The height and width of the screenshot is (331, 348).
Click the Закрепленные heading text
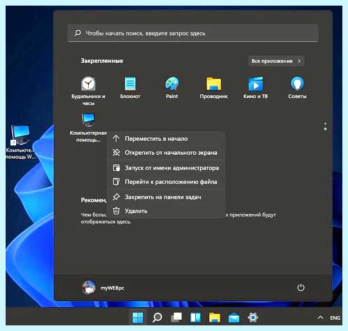tap(102, 61)
